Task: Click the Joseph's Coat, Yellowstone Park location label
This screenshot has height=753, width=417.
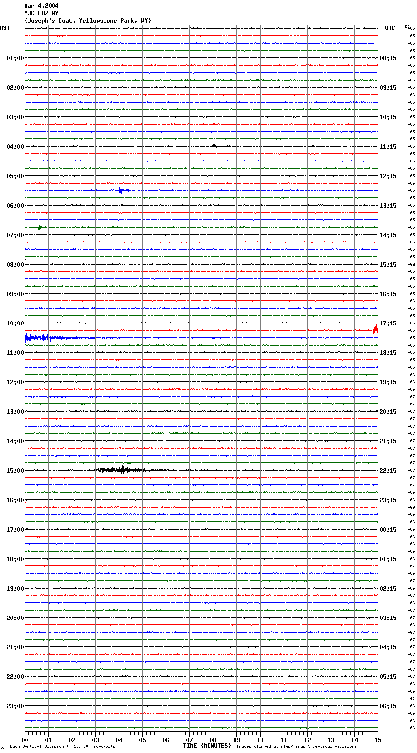Action: [x=88, y=21]
